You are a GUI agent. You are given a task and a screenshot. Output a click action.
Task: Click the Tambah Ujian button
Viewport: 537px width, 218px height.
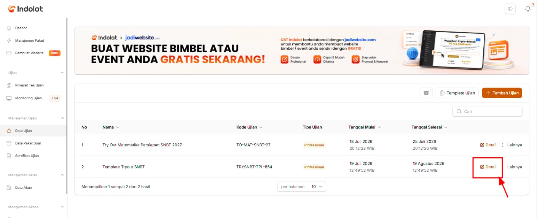[502, 93]
